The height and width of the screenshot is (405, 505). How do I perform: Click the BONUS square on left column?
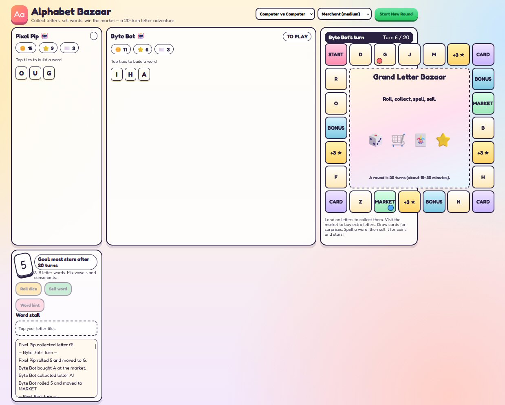pyautogui.click(x=336, y=128)
